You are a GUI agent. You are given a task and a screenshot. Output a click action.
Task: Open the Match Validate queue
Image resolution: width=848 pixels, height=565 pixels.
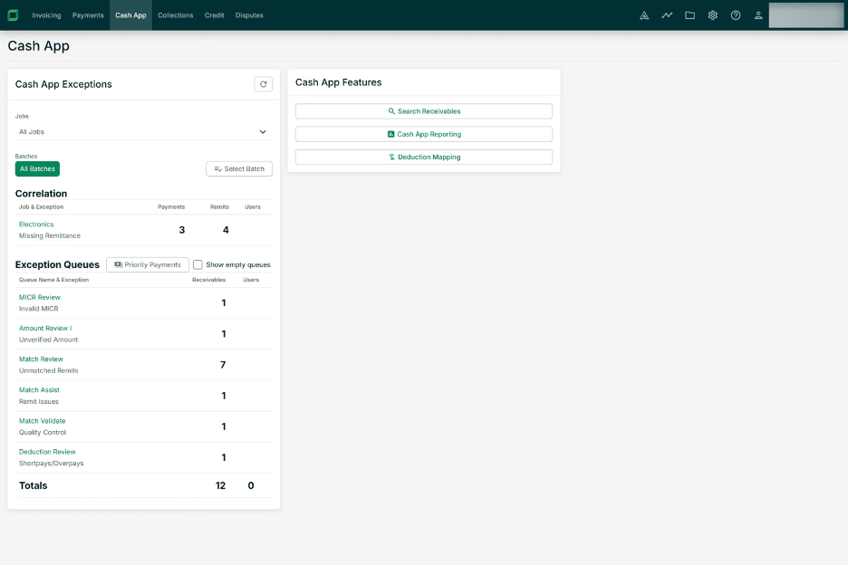click(x=43, y=421)
